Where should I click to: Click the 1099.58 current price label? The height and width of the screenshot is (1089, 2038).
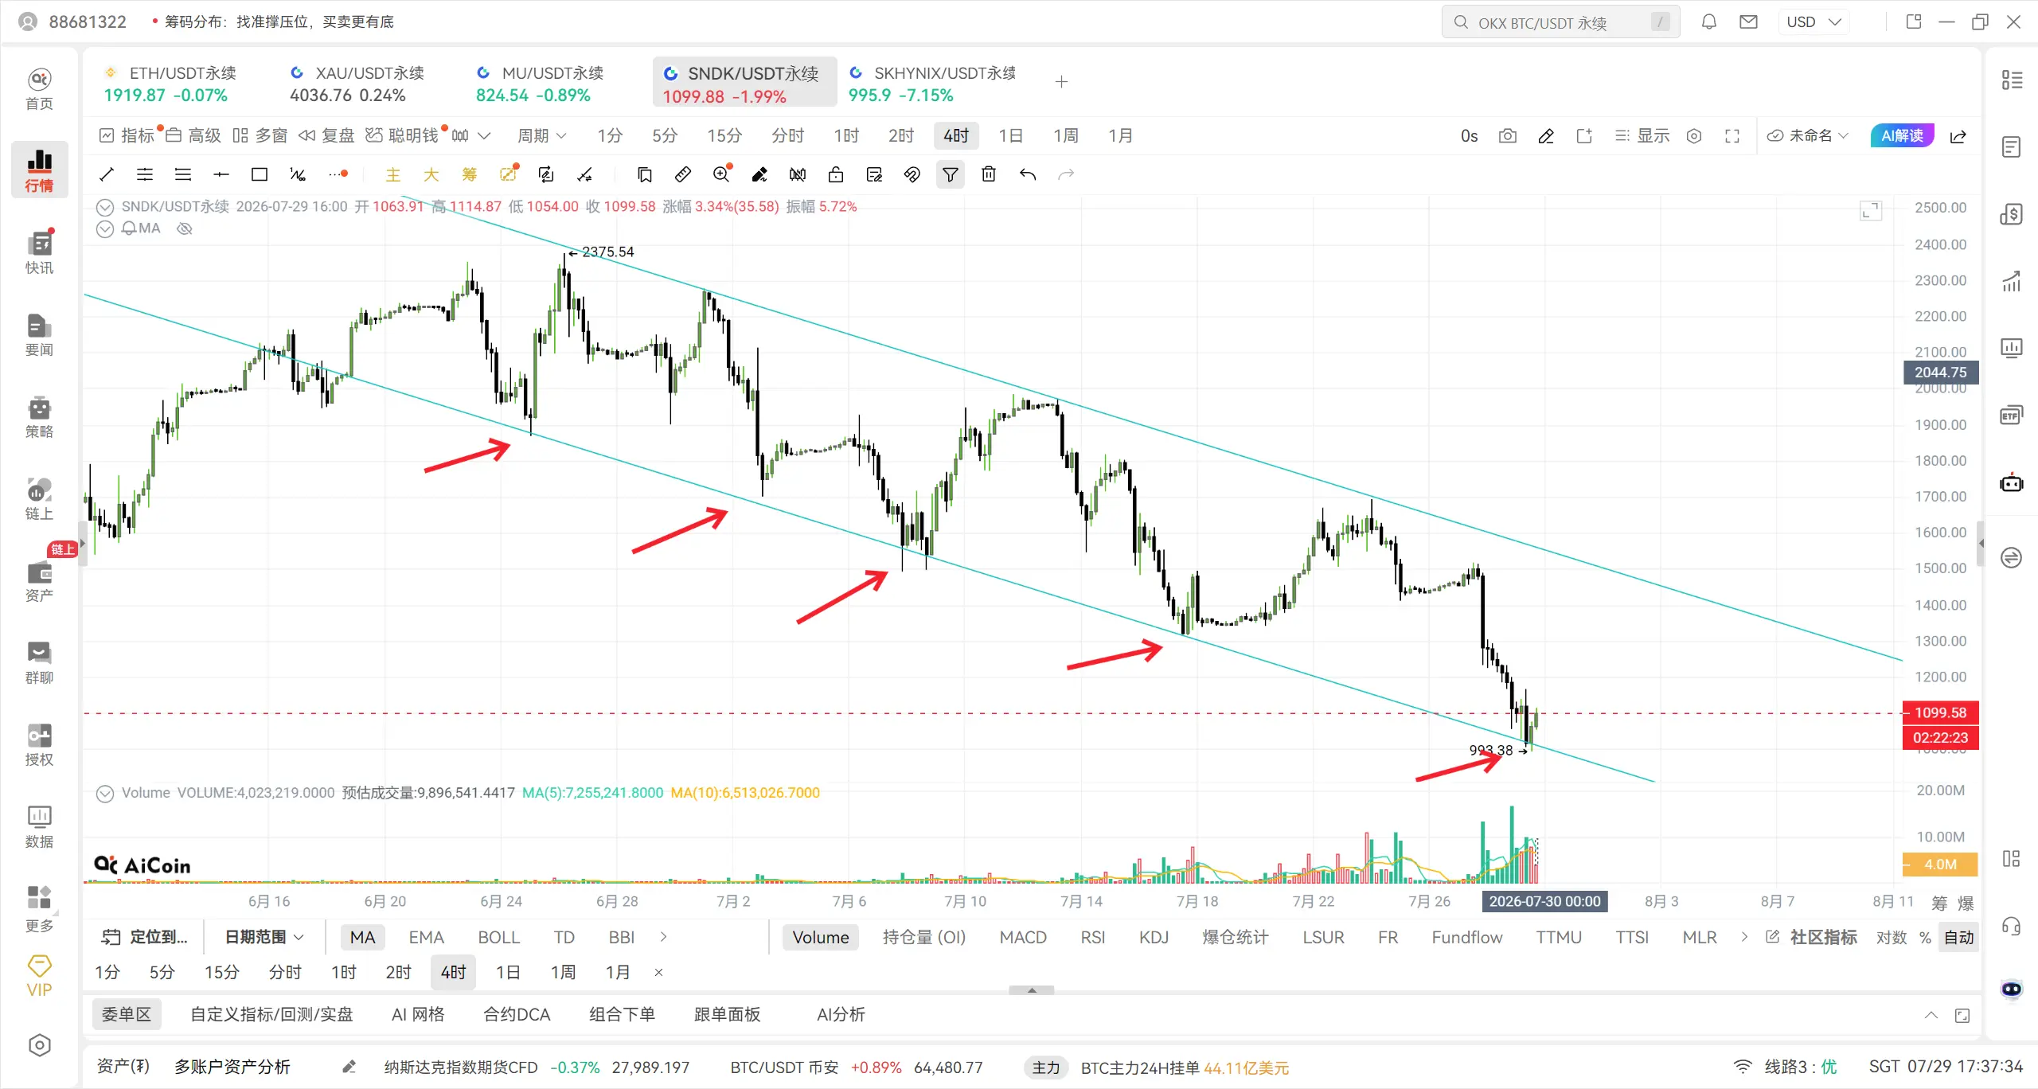pyautogui.click(x=1940, y=712)
